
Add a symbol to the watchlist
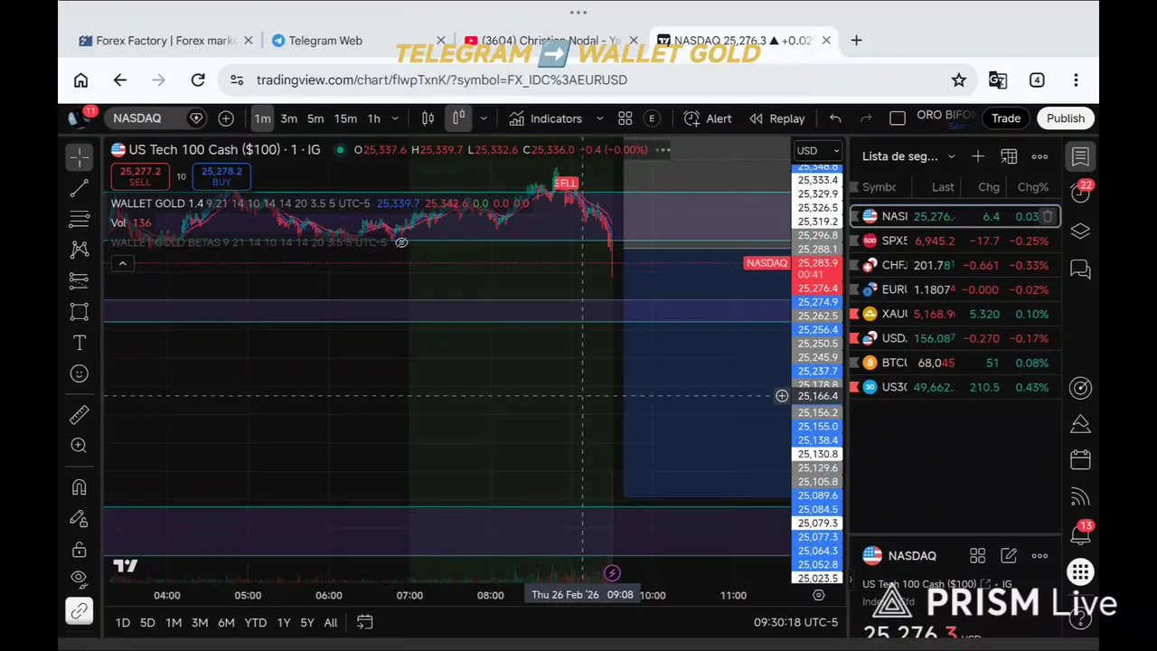(x=978, y=156)
